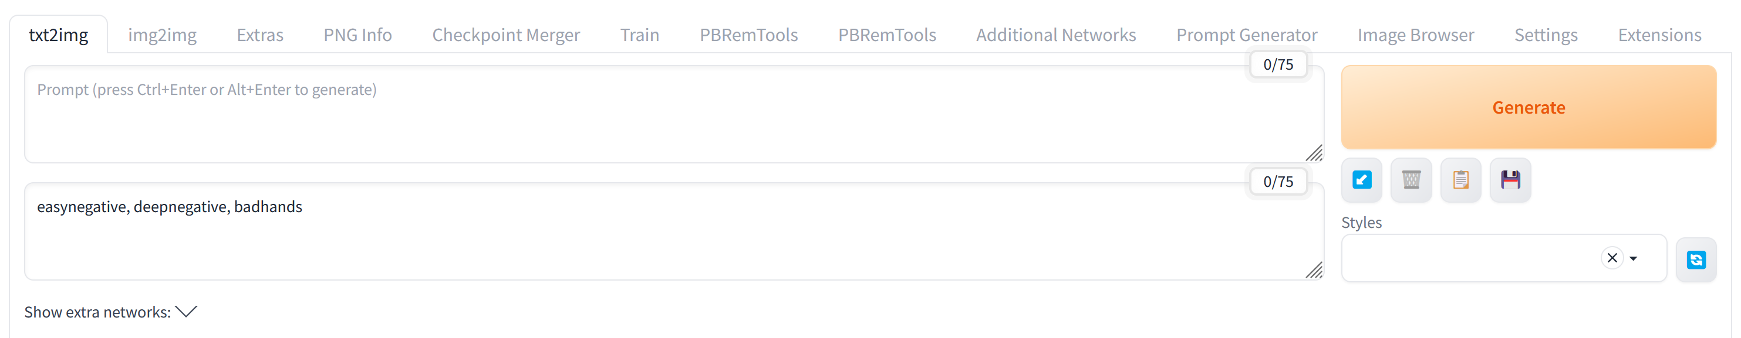This screenshot has height=338, width=1741.
Task: Switch to the img2img tab
Action: click(x=161, y=35)
